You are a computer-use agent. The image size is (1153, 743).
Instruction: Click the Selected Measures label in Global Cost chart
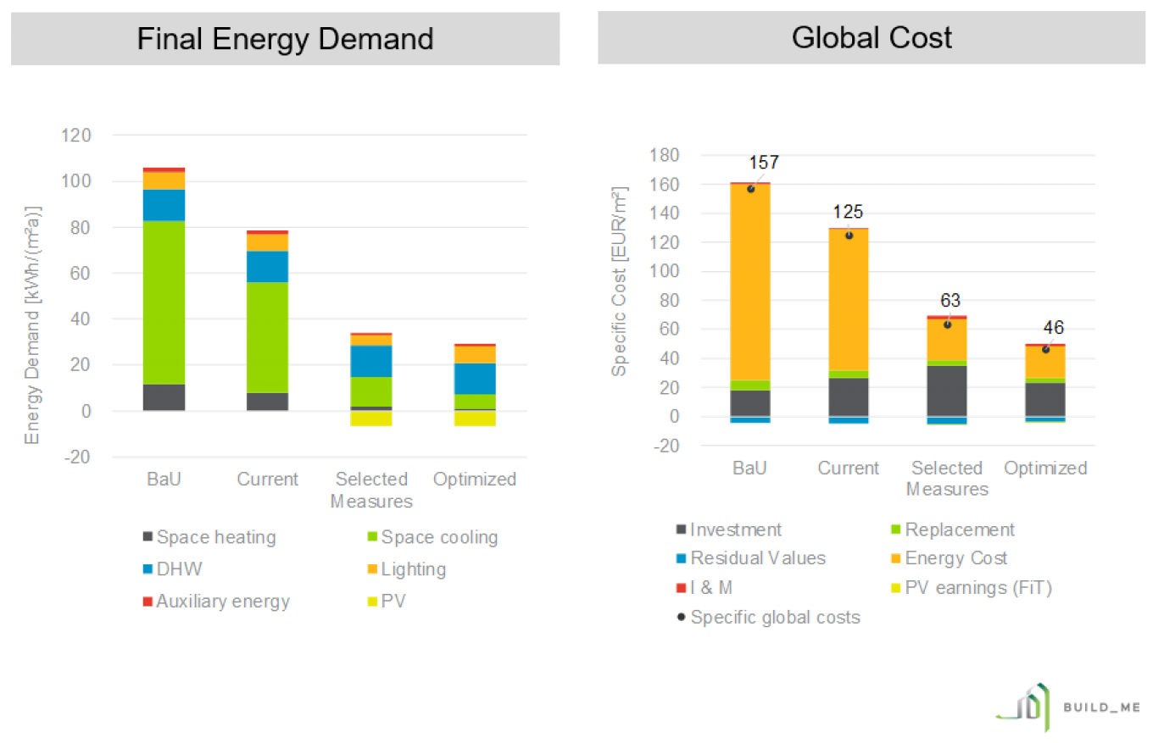pyautogui.click(x=947, y=479)
